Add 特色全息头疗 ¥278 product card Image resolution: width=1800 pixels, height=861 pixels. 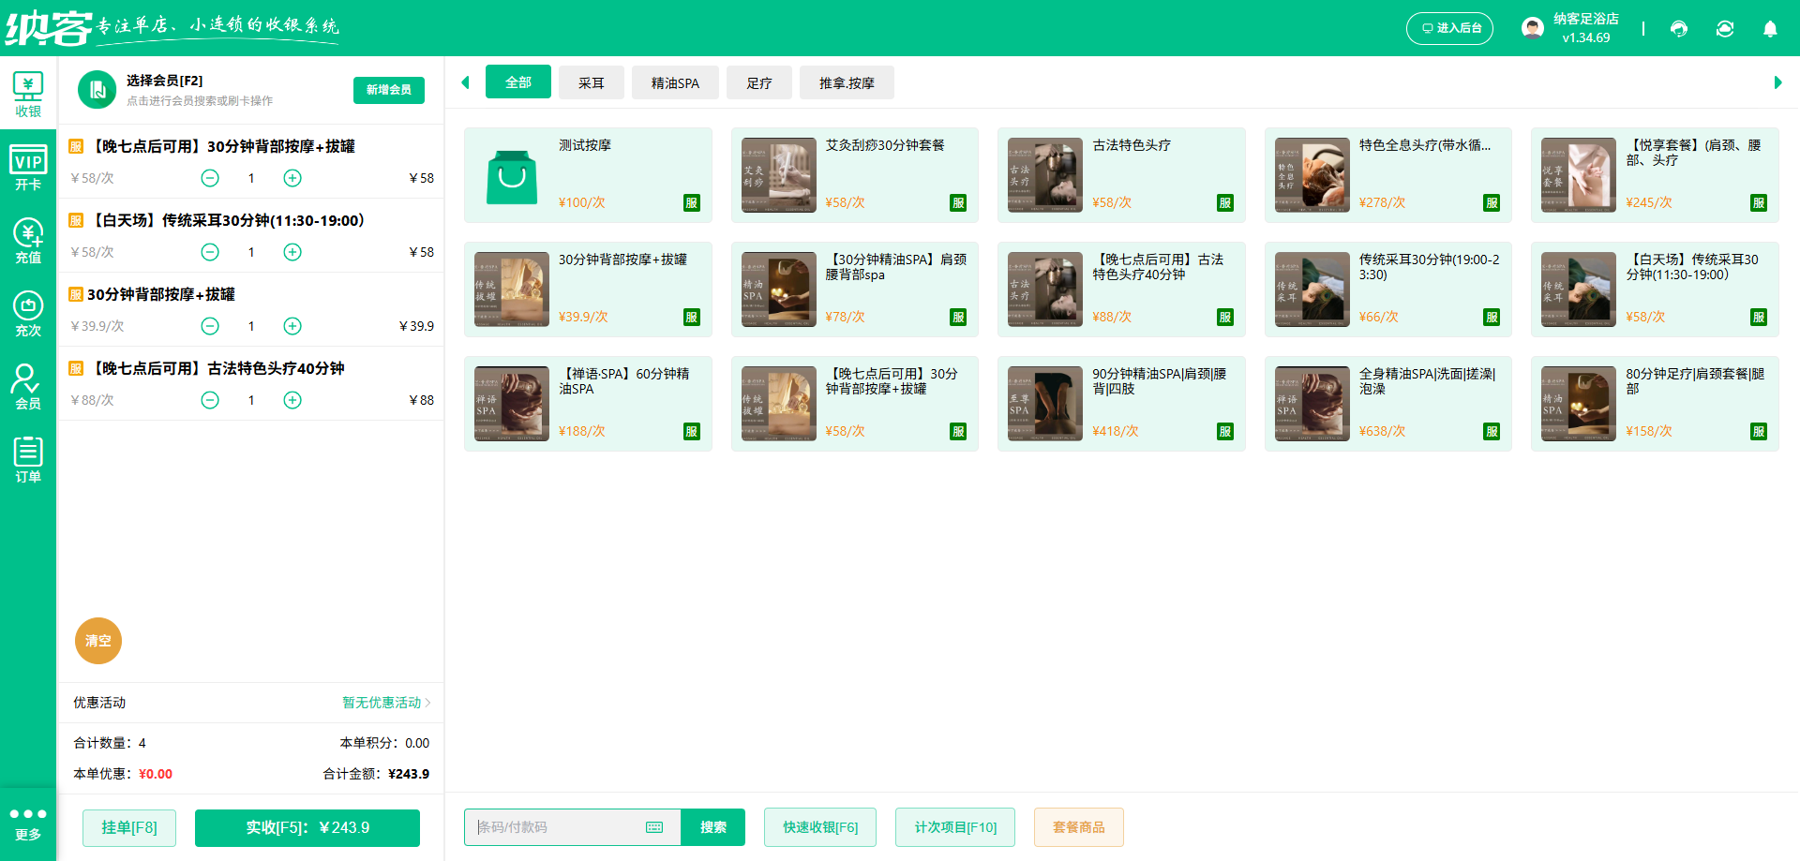click(x=1388, y=175)
